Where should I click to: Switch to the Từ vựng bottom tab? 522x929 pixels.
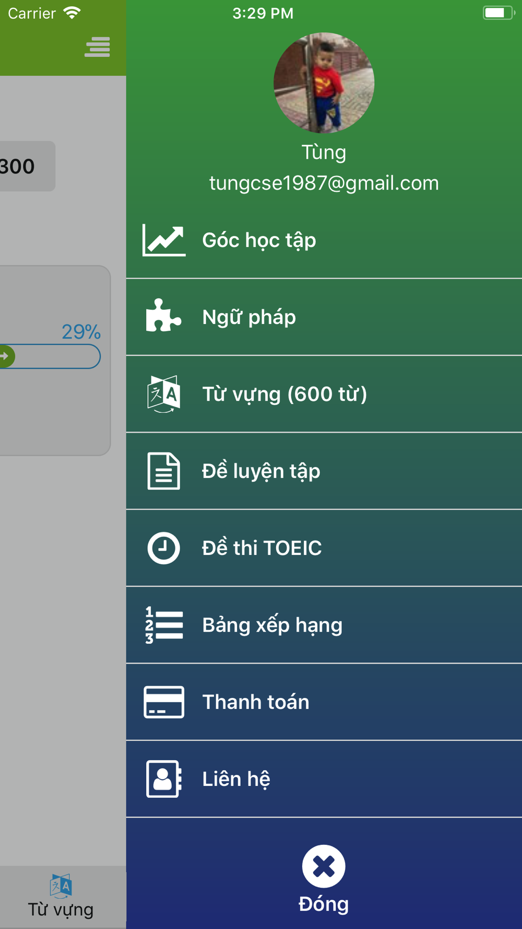click(61, 897)
